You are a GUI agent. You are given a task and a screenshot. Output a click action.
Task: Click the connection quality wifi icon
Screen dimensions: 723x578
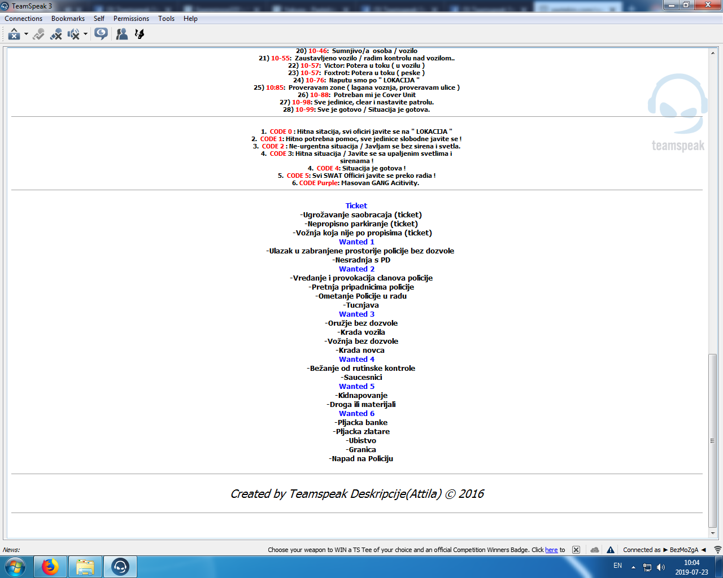click(717, 550)
